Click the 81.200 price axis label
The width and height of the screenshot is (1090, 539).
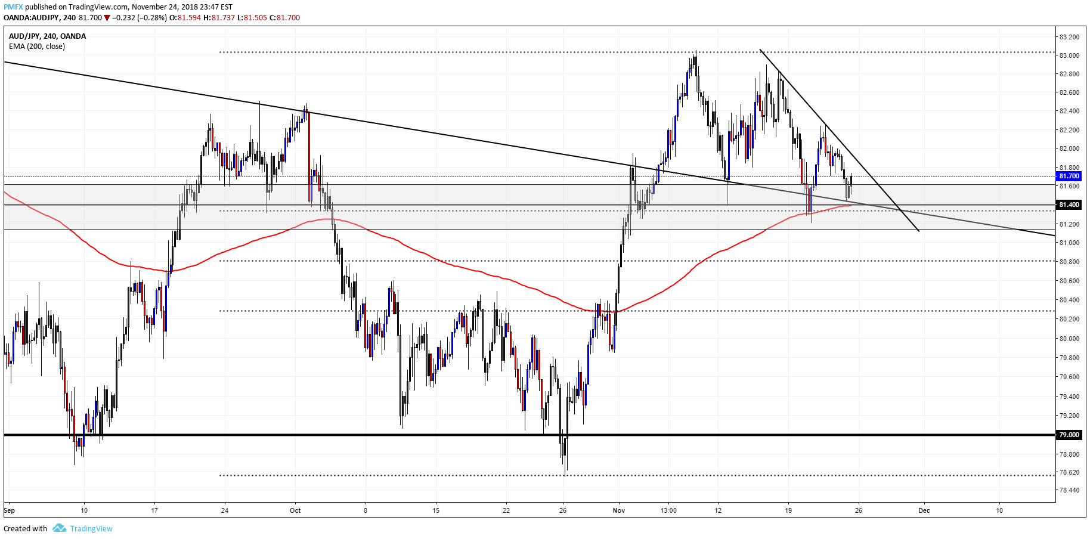coord(1069,224)
